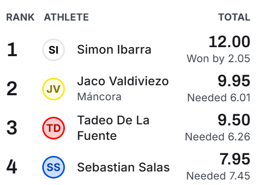The width and height of the screenshot is (257, 185).
Task: Click the Won by 2.05 note
Action: tap(218, 59)
